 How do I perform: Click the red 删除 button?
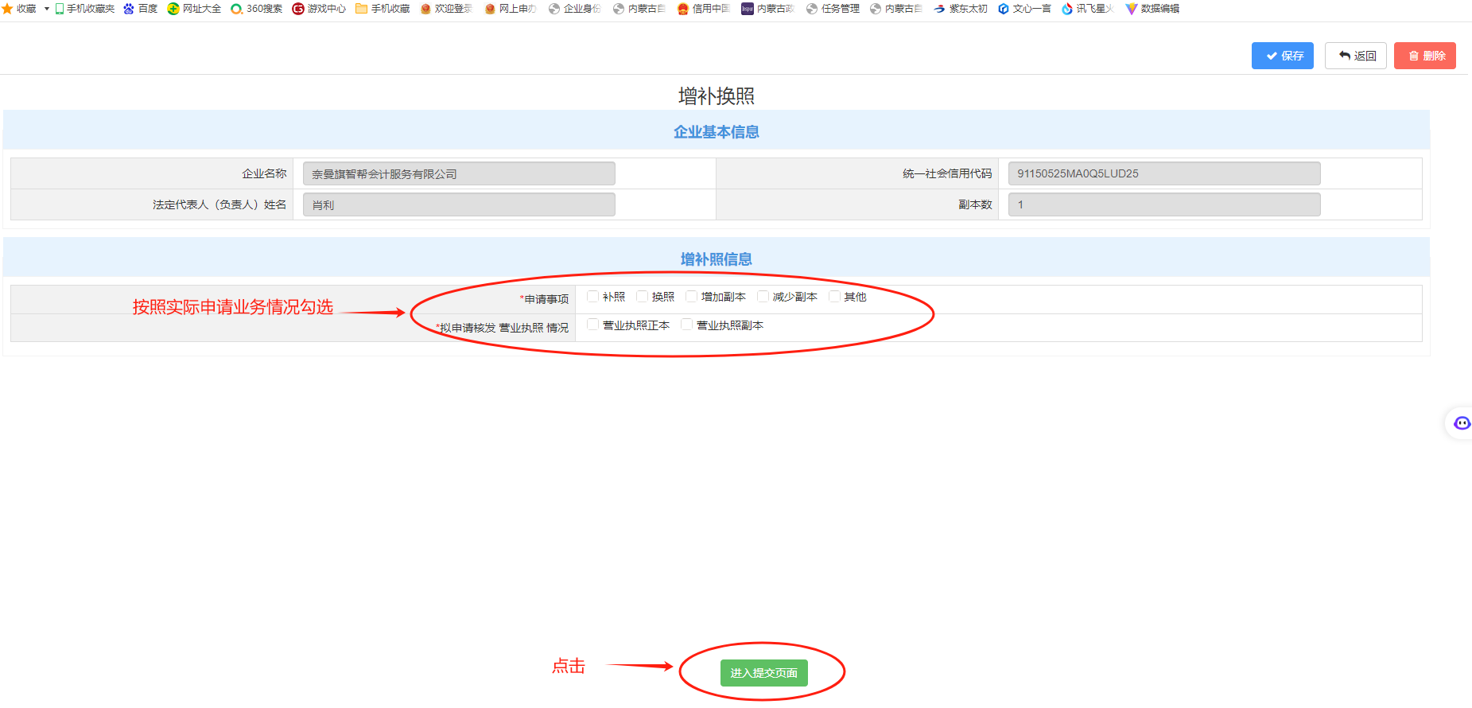(x=1424, y=56)
